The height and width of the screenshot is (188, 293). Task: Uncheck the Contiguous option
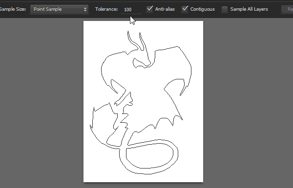point(185,9)
